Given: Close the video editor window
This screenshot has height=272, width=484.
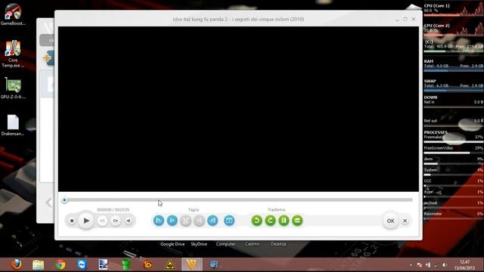Looking at the screenshot, I should click(x=414, y=19).
